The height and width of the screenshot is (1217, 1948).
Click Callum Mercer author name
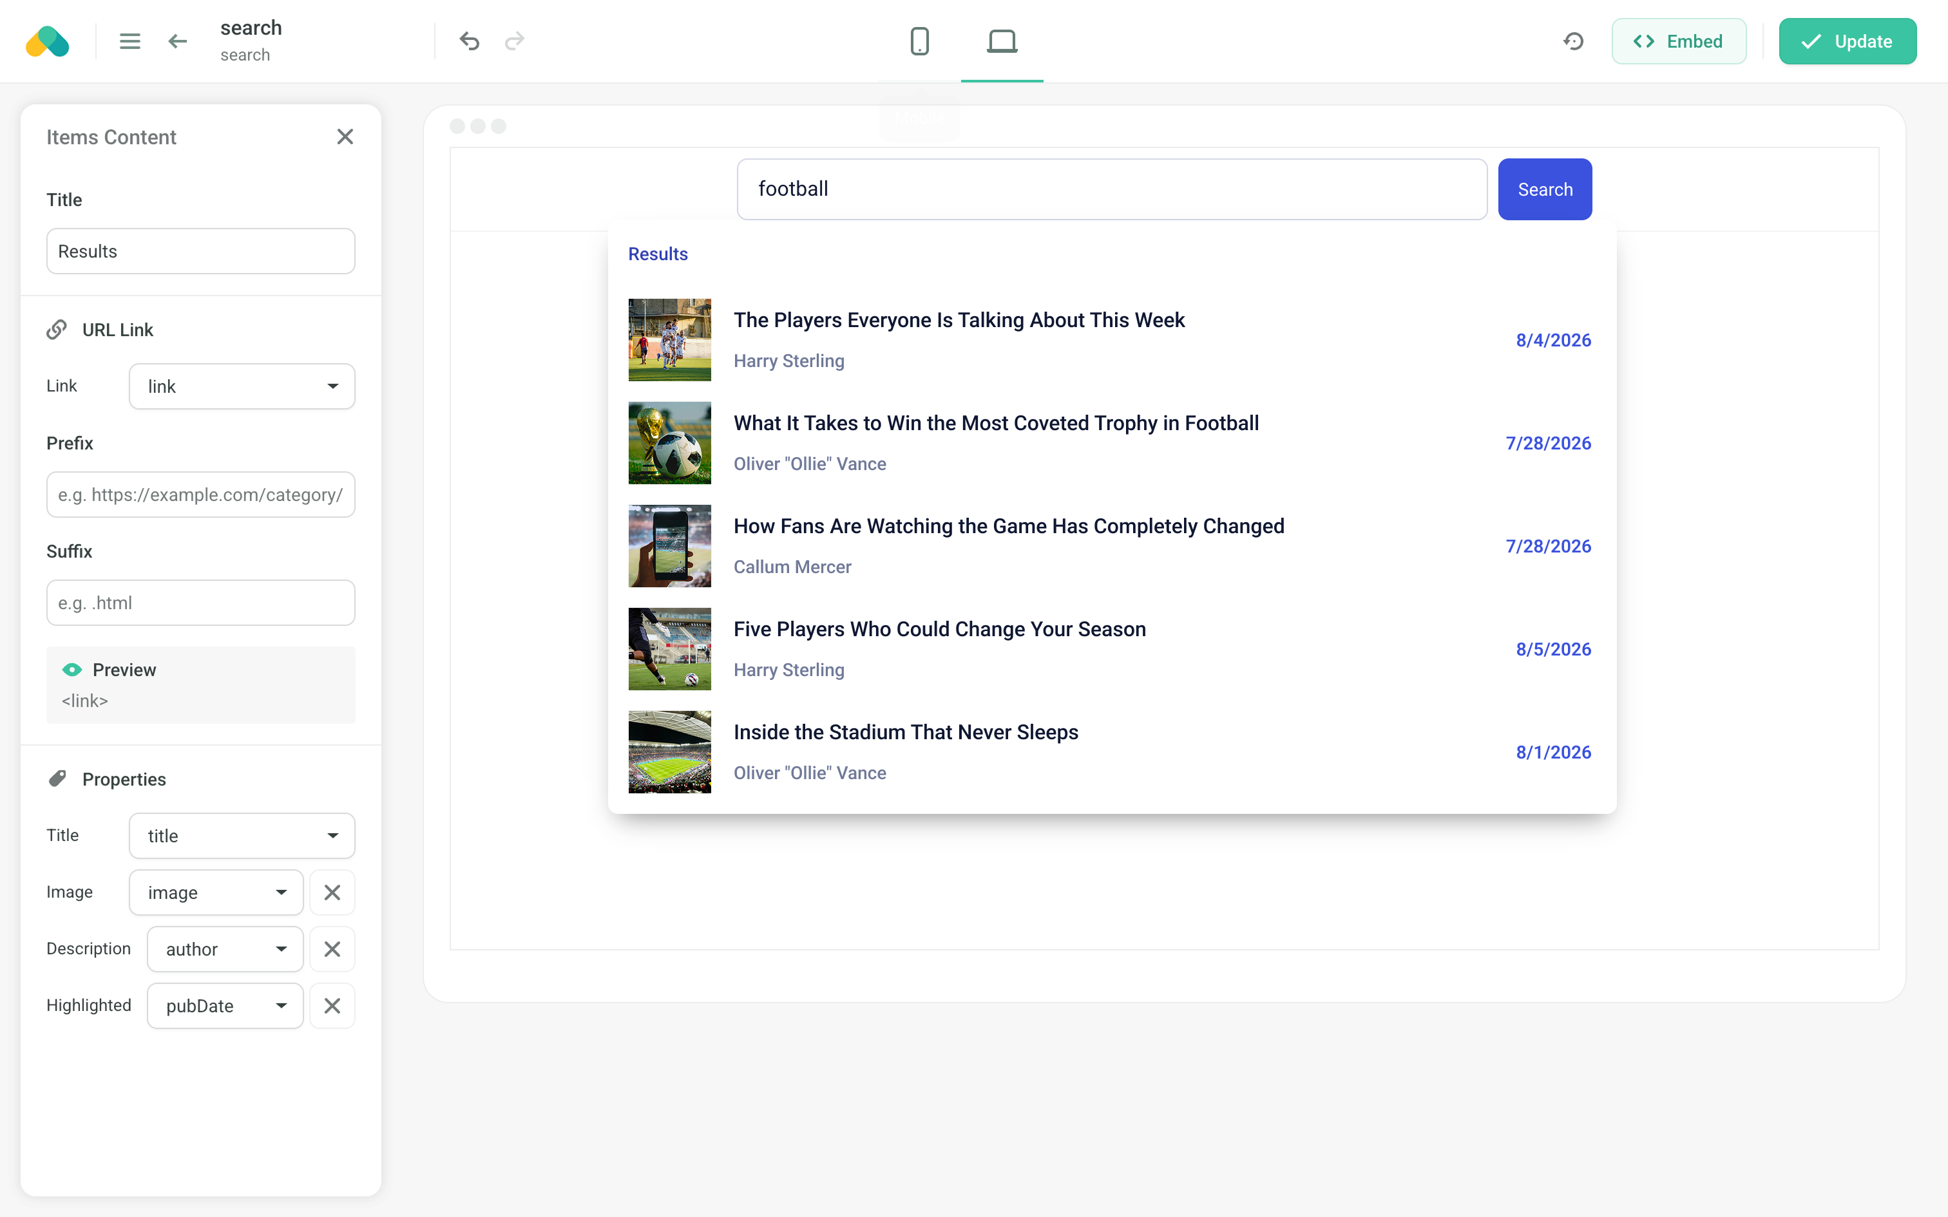pyautogui.click(x=792, y=567)
